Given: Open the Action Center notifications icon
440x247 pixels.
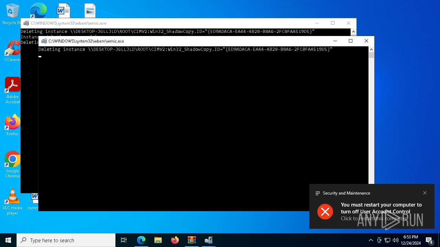Looking at the screenshot, I should pyautogui.click(x=429, y=240).
